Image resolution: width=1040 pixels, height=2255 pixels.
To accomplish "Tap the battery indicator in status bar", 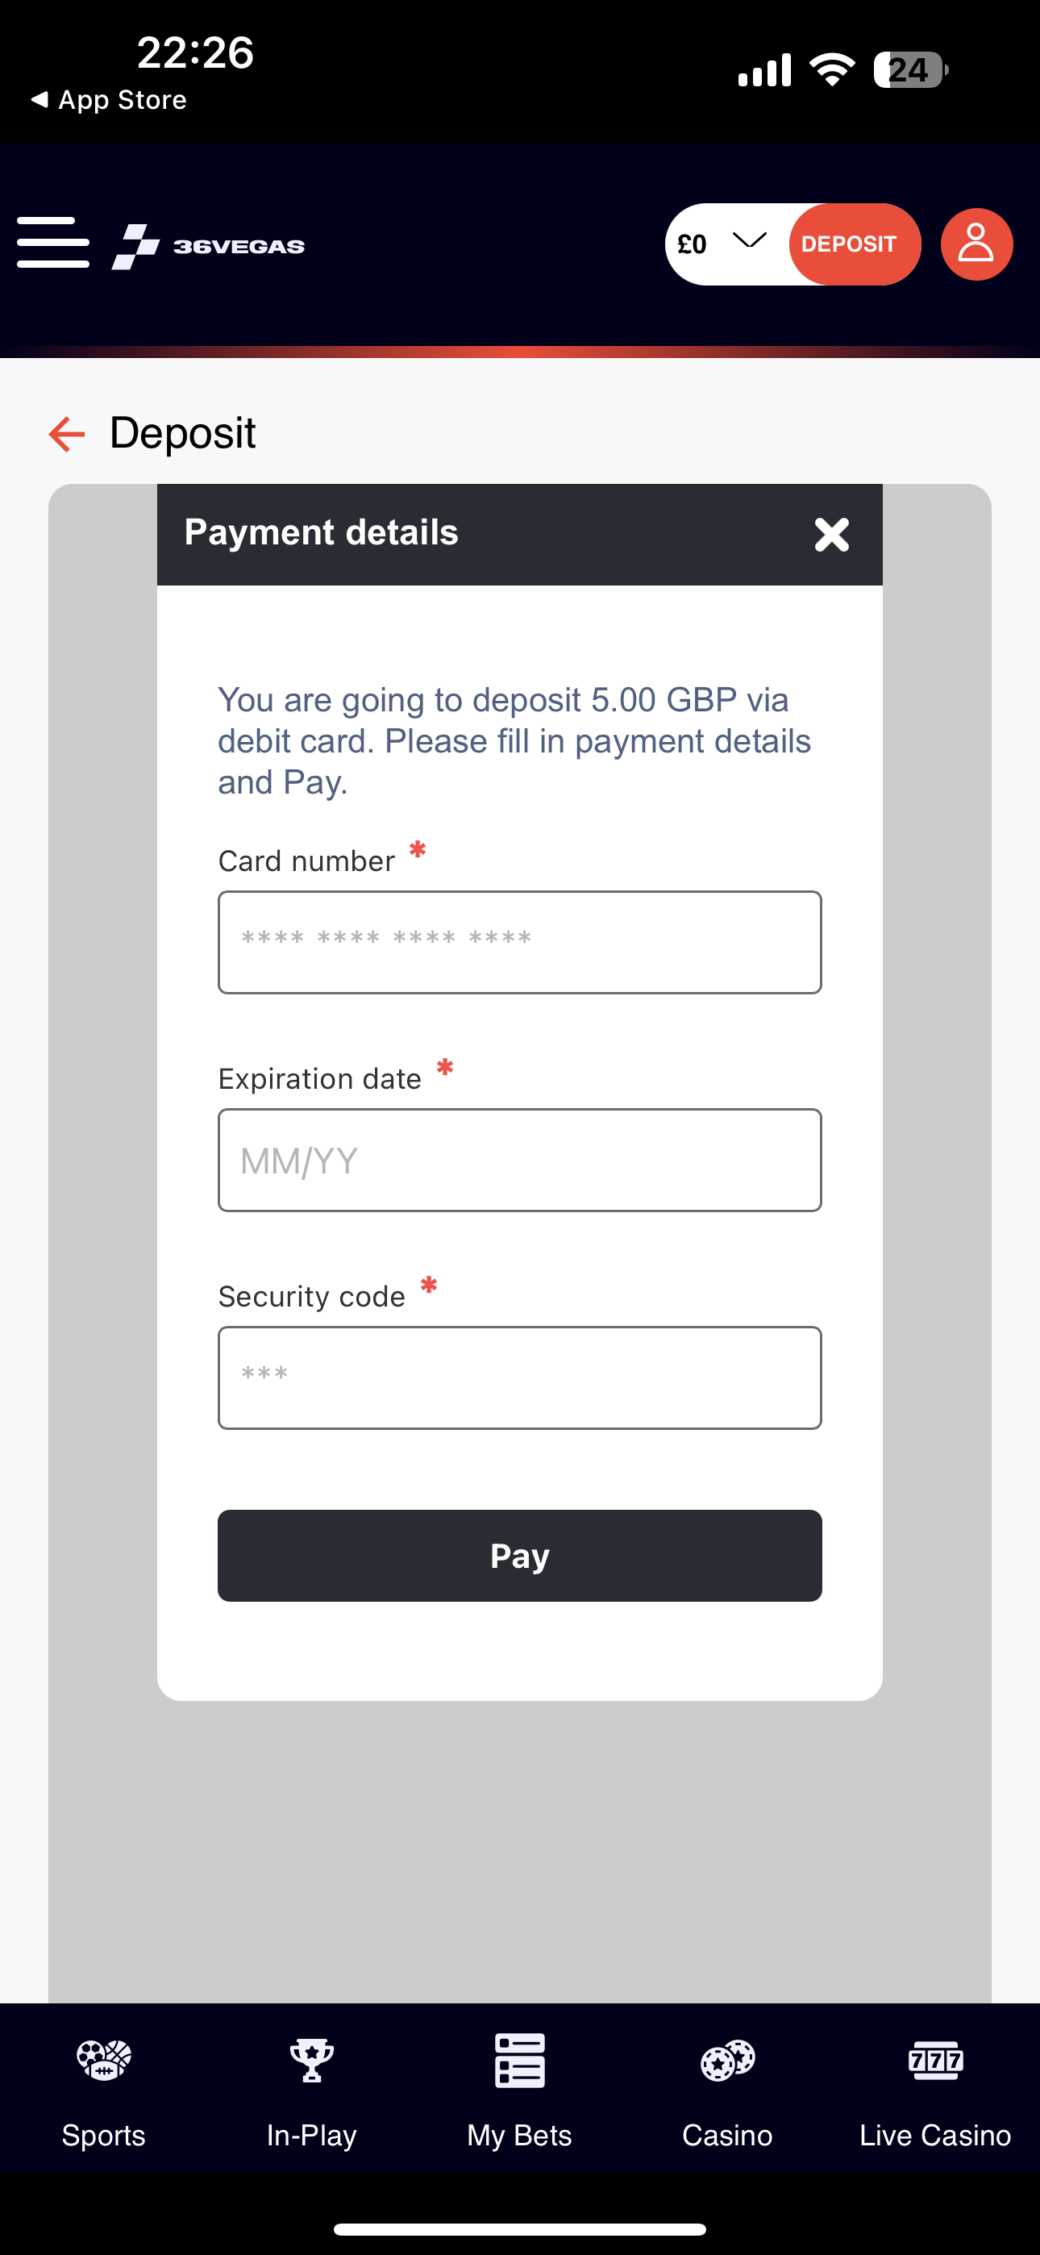I will pyautogui.click(x=909, y=70).
